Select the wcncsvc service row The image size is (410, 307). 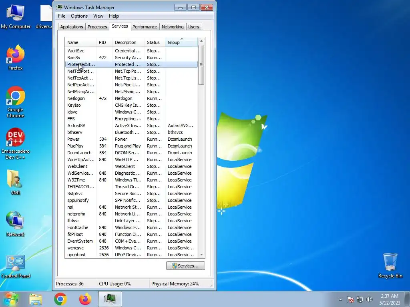(131, 247)
